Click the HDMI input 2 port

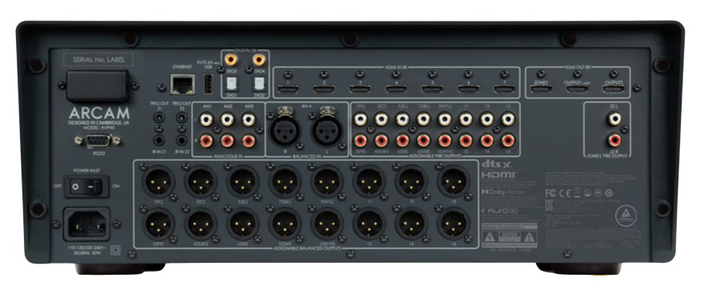324,89
